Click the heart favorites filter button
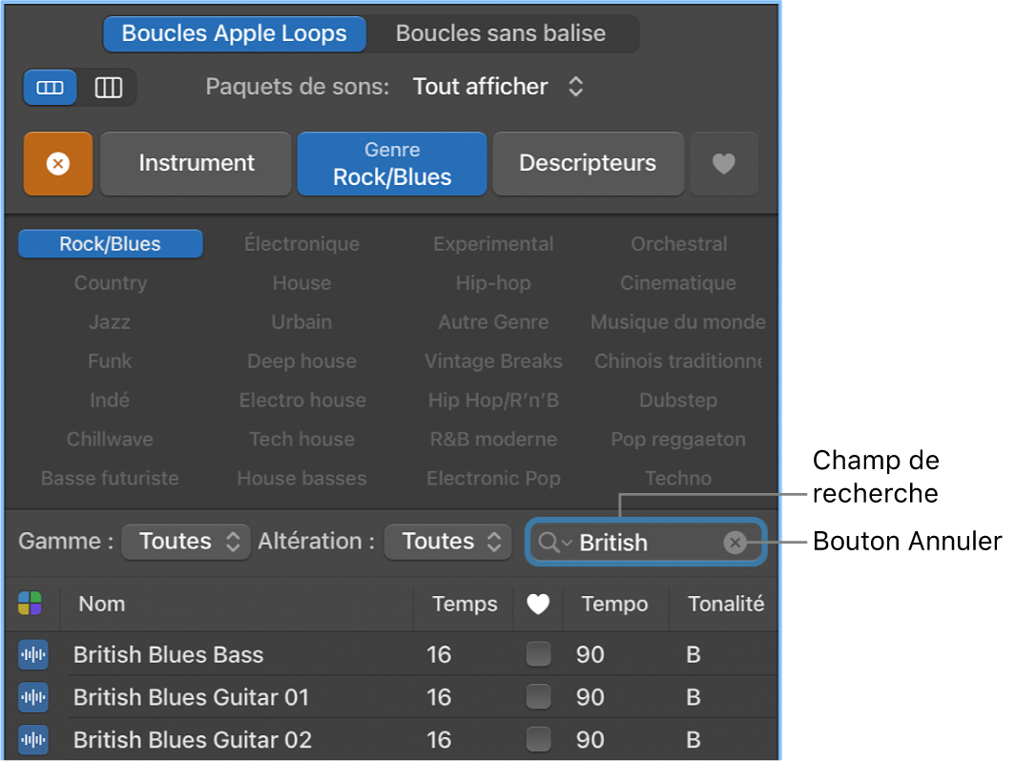 724,164
